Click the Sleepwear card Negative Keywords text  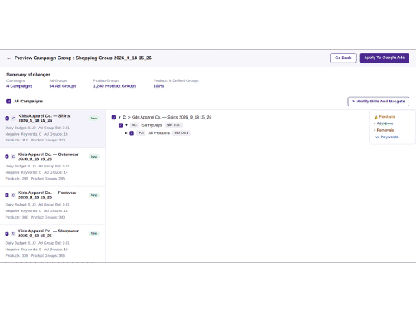tap(24, 249)
